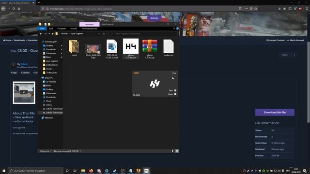Image resolution: width=310 pixels, height=174 pixels.
Task: Open the Downloads breadcrumb on the website
Action: (x=19, y=40)
